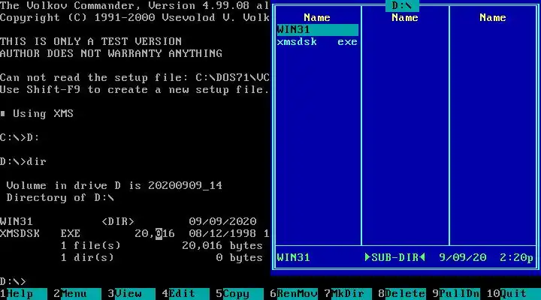This screenshot has height=300, width=541.
Task: Click the 2:20p time in status line
Action: [516, 257]
